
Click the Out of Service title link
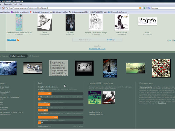click(122, 33)
